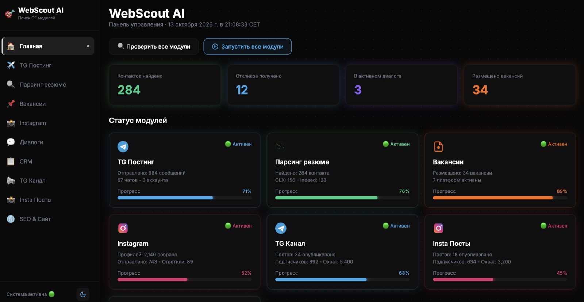The image size is (584, 302).
Task: Click the TG Канал 68% progress bar
Action: tap(342, 280)
